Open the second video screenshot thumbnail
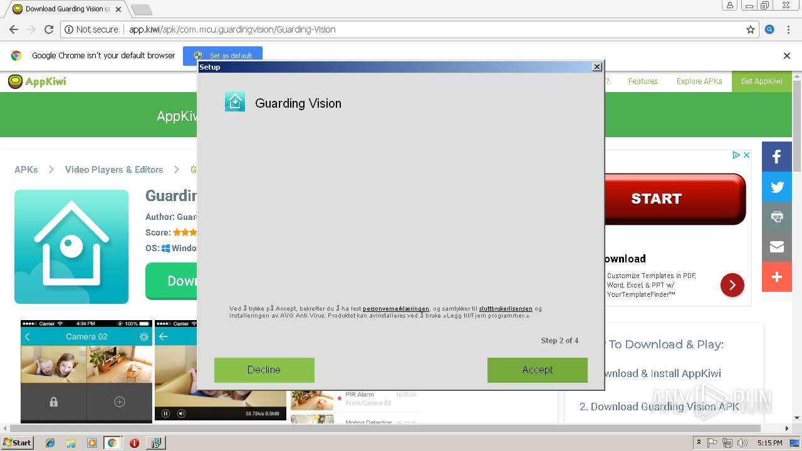The width and height of the screenshot is (802, 451). click(220, 370)
